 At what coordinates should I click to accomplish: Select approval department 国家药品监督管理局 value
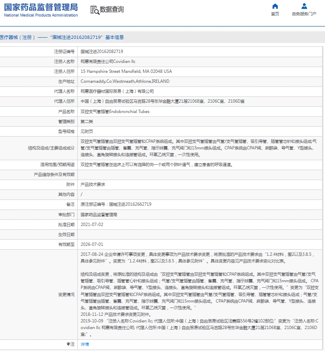click(99, 215)
